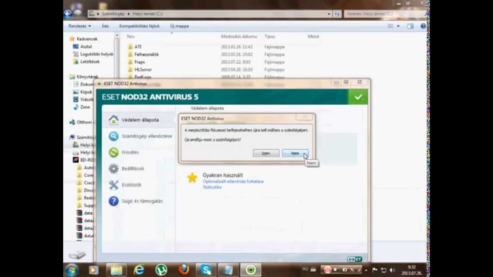Open uTorrent from the taskbar
Viewport: 493px width, 277px height.
tap(161, 270)
